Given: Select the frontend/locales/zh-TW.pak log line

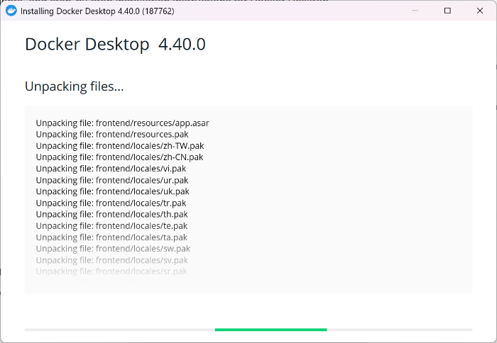Looking at the screenshot, I should [120, 146].
